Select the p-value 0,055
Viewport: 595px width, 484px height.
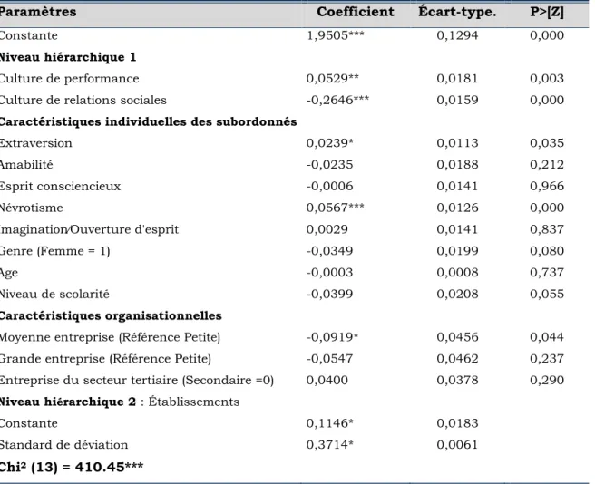point(547,294)
